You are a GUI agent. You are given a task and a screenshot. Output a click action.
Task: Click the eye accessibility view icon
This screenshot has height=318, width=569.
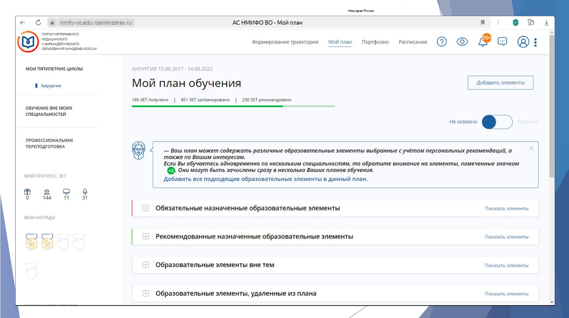462,42
